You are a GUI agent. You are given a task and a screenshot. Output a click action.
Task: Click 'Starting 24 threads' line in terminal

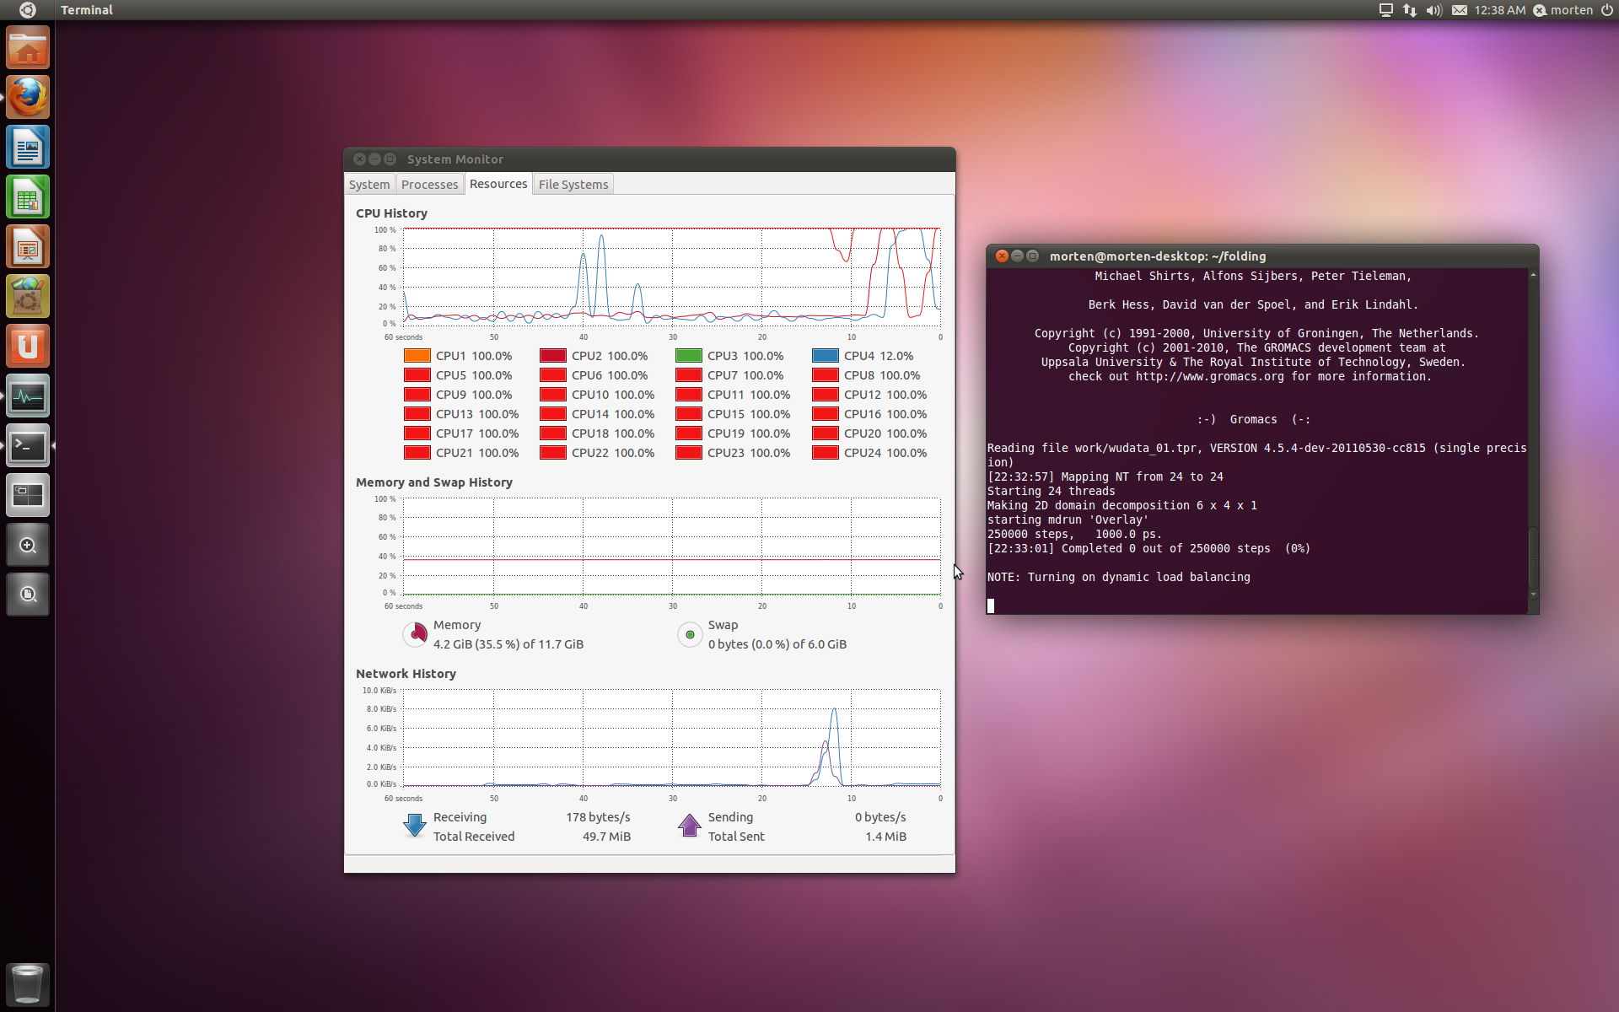click(x=1052, y=492)
